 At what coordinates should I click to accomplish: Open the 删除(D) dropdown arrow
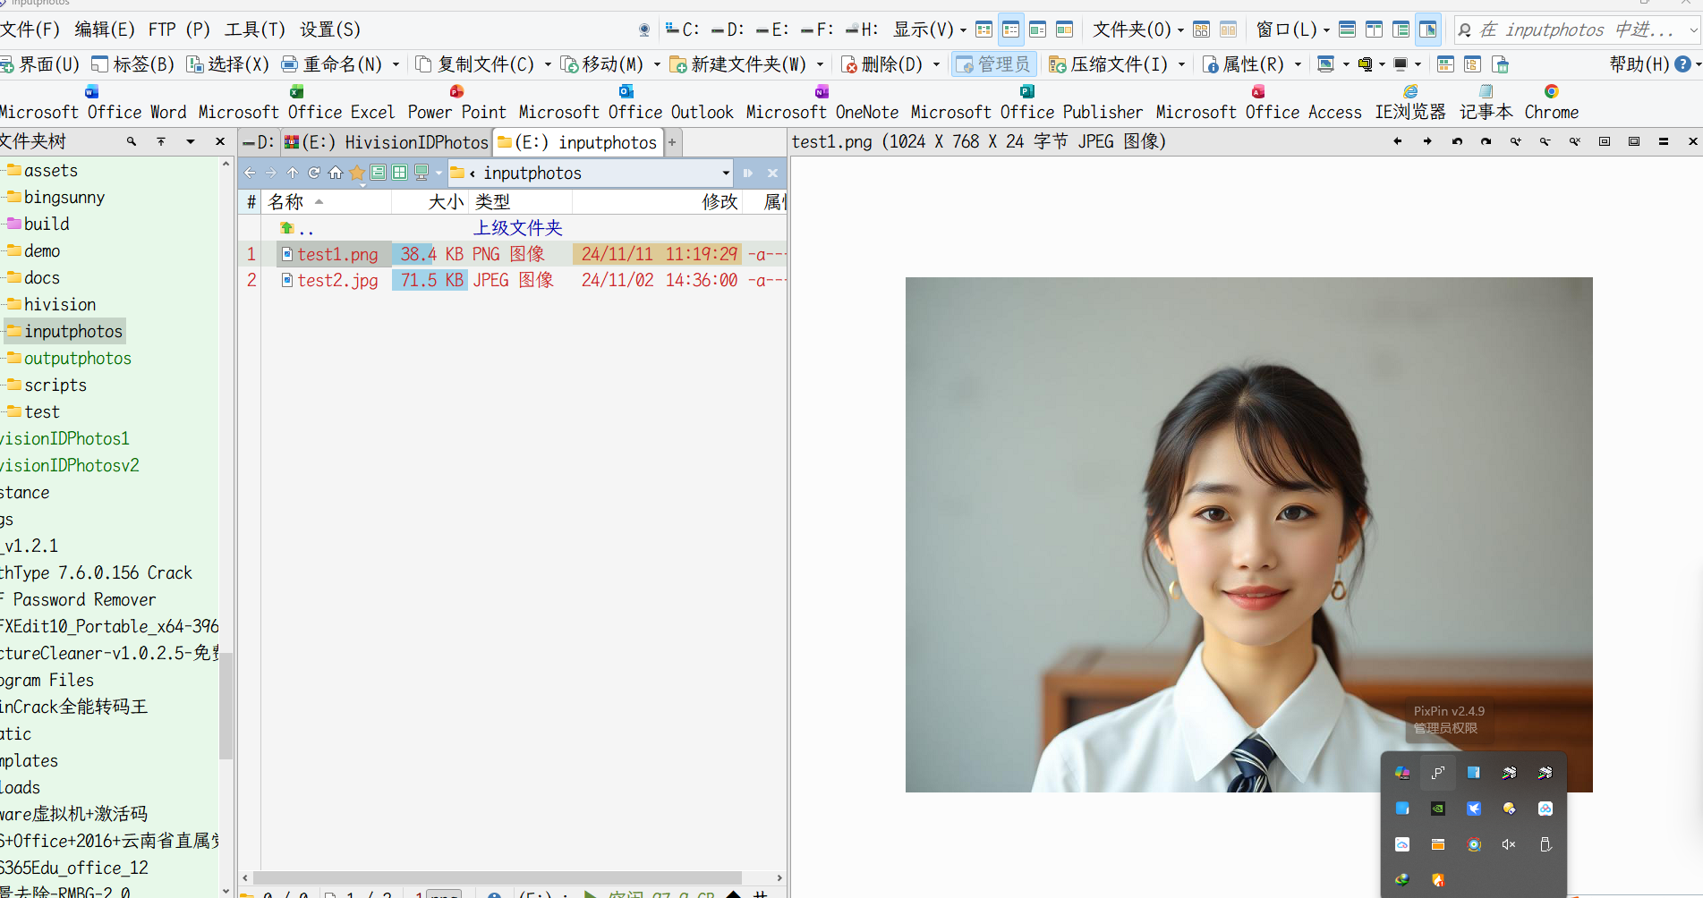tap(937, 64)
